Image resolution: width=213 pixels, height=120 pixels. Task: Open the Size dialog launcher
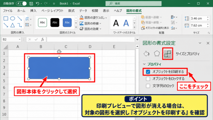209,33
